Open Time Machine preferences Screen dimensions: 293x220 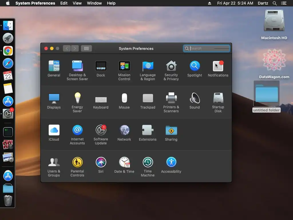[148, 167]
